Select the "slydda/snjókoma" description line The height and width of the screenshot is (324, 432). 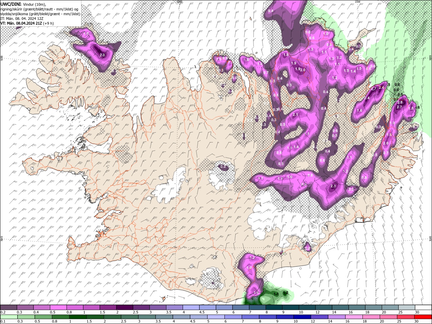[40, 13]
